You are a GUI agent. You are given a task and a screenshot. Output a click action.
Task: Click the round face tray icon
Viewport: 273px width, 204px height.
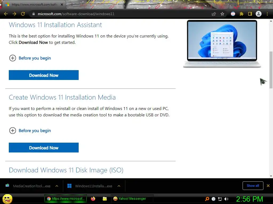tap(214, 199)
